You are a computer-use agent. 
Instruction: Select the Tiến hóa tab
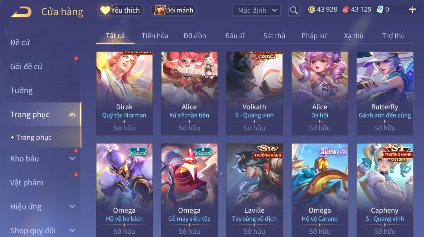point(155,36)
